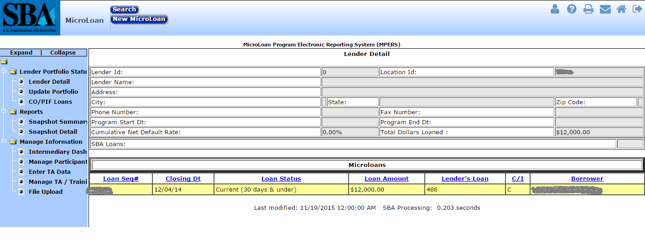
Task: Click the page icon beside Enter TA Data
Action: tap(21, 172)
